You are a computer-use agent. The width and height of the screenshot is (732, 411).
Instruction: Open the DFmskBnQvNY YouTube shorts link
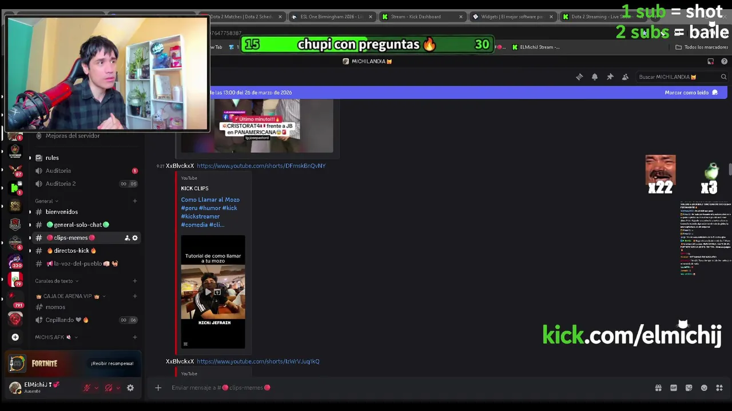(261, 166)
